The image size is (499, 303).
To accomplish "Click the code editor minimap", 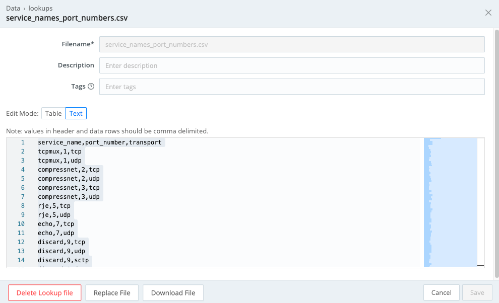I will coord(450,201).
